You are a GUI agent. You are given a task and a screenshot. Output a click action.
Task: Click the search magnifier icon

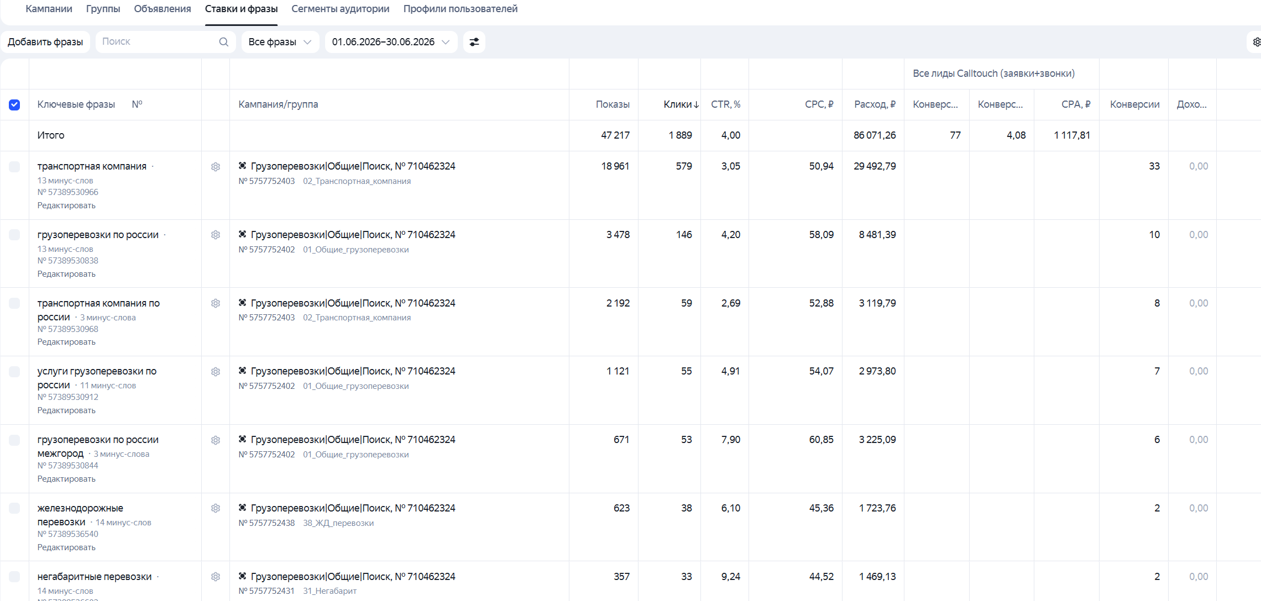click(223, 42)
